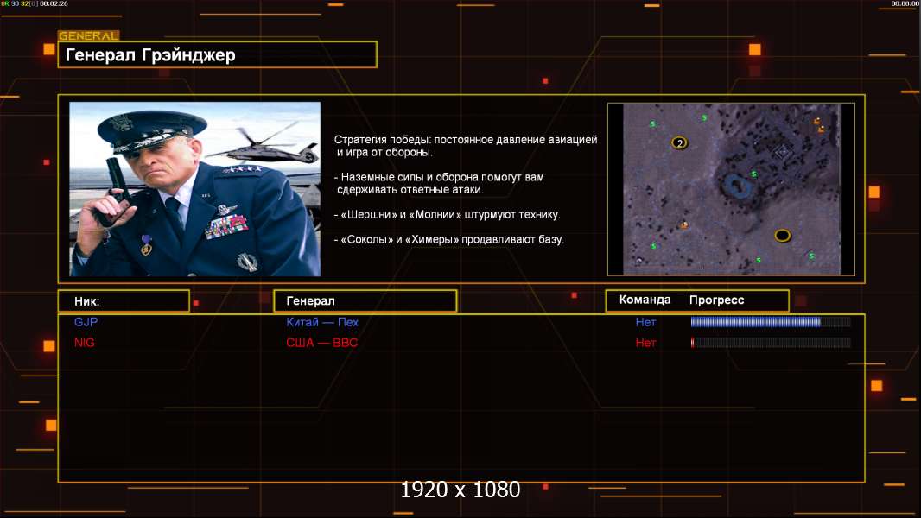This screenshot has height=518, width=921.
Task: Click the «США — ВВС» faction entry
Action: [x=321, y=343]
